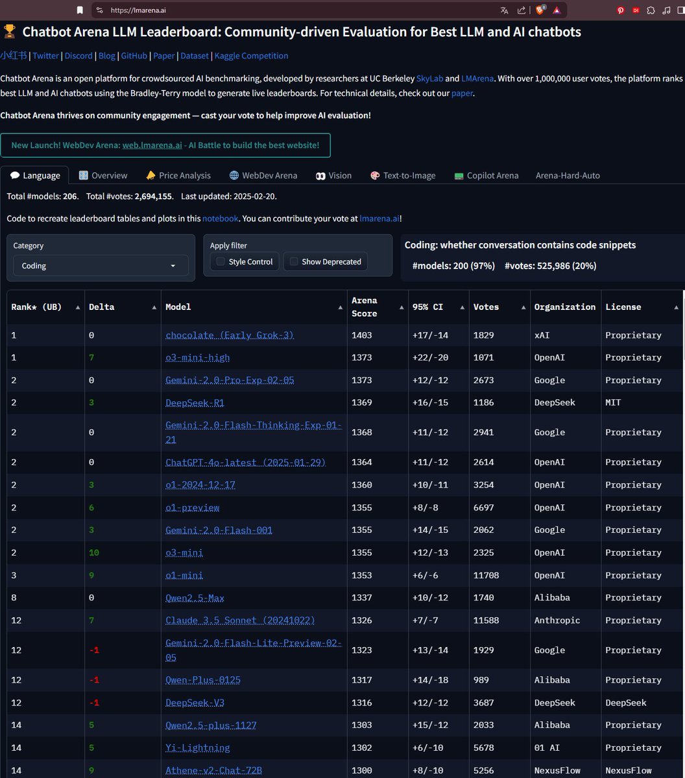Click the Organization column header
This screenshot has height=778, width=685.
tap(565, 307)
